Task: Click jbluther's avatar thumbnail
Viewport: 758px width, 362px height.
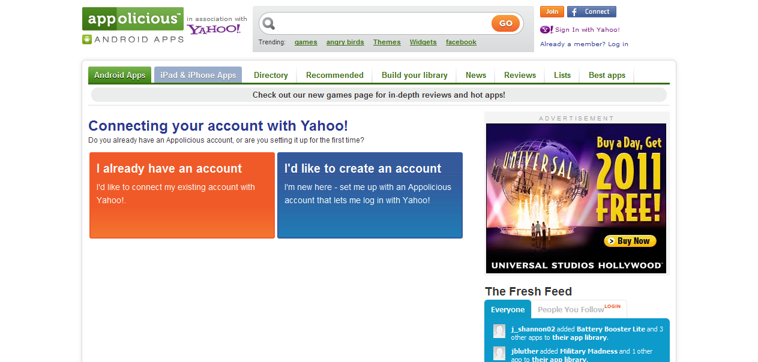Action: tap(499, 353)
